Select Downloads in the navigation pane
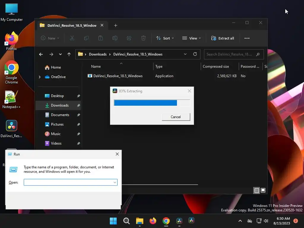Viewport: 304px width, 228px height. 58,105
